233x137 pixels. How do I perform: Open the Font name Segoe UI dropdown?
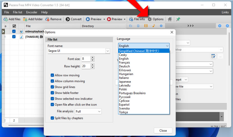(x=108, y=51)
